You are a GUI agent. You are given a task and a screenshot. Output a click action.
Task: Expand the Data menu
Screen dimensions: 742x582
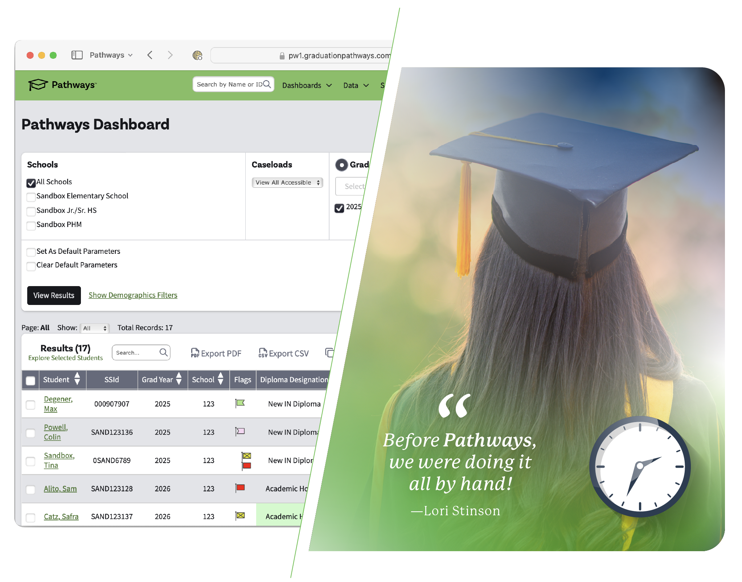356,85
